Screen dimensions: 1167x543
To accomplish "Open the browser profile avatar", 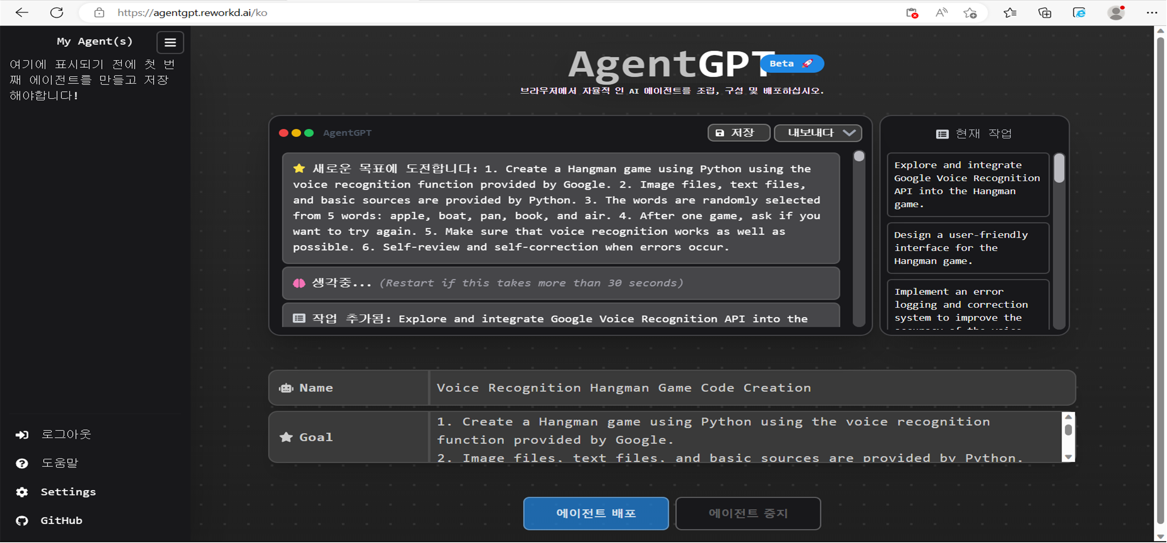I will (x=1116, y=13).
